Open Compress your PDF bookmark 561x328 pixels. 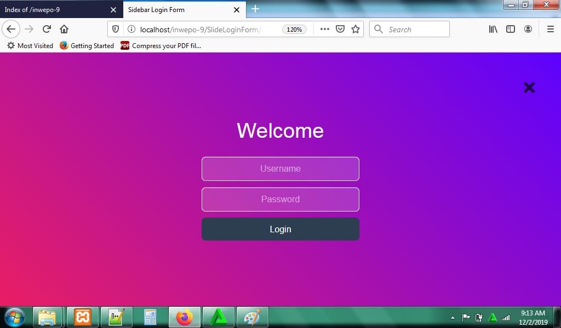[161, 46]
